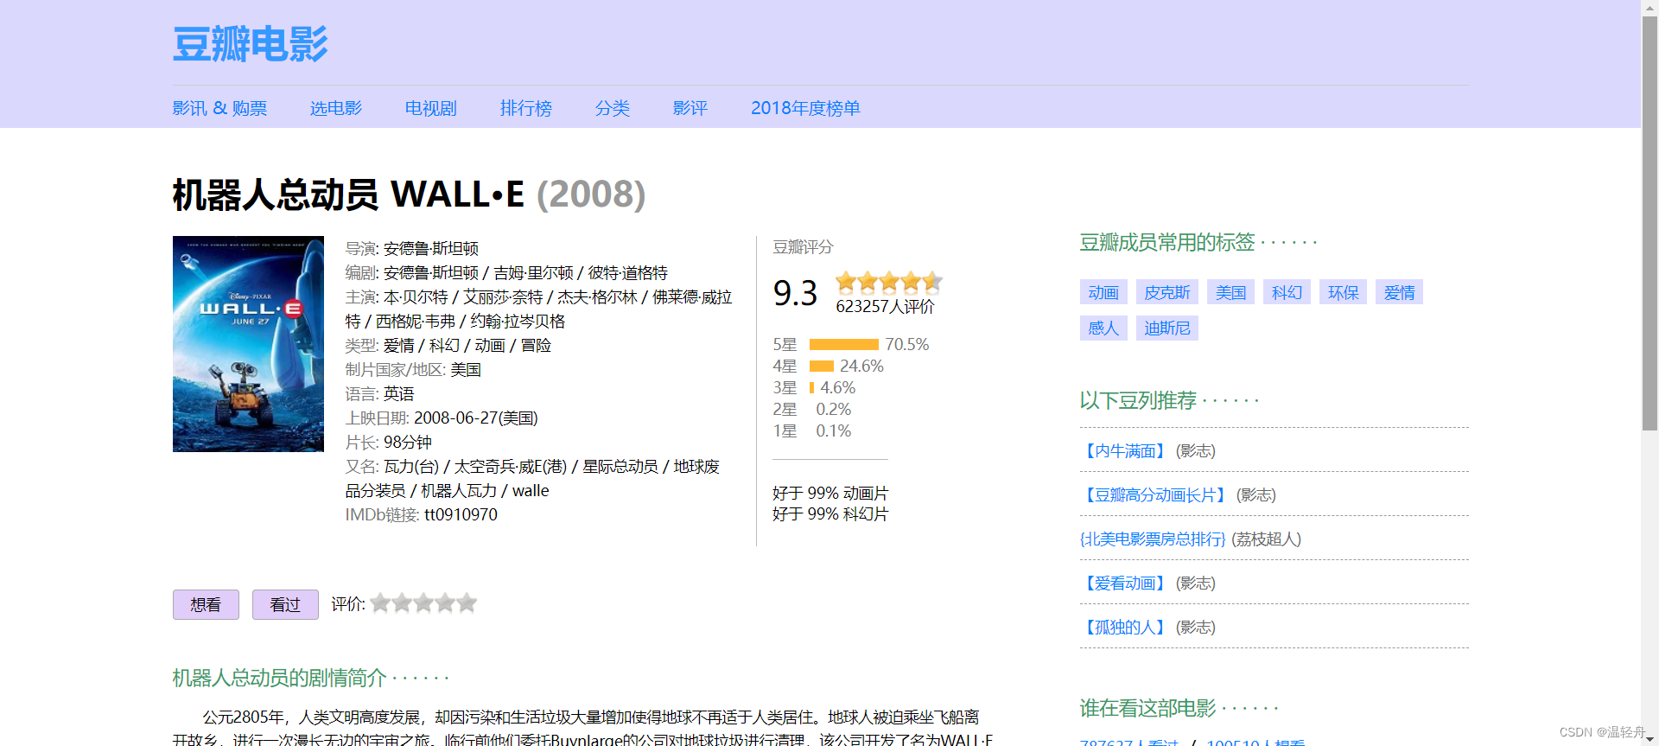Rate three stars in 评价 row

click(x=424, y=603)
